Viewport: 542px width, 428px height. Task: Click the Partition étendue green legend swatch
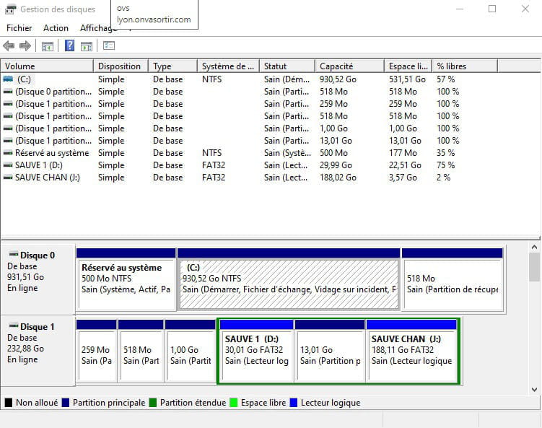point(152,403)
